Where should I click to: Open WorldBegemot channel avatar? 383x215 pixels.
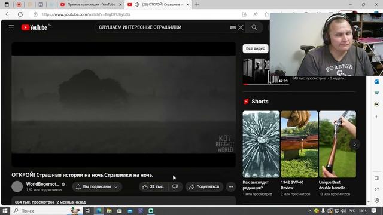[17, 186]
